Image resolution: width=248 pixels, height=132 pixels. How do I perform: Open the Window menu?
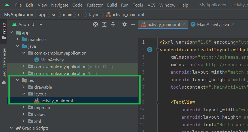(167, 5)
